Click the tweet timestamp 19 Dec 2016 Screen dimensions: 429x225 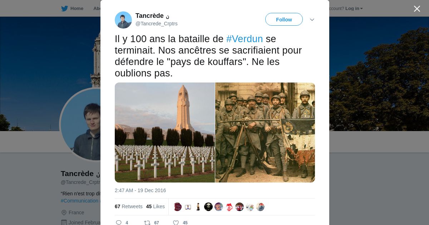(x=140, y=190)
